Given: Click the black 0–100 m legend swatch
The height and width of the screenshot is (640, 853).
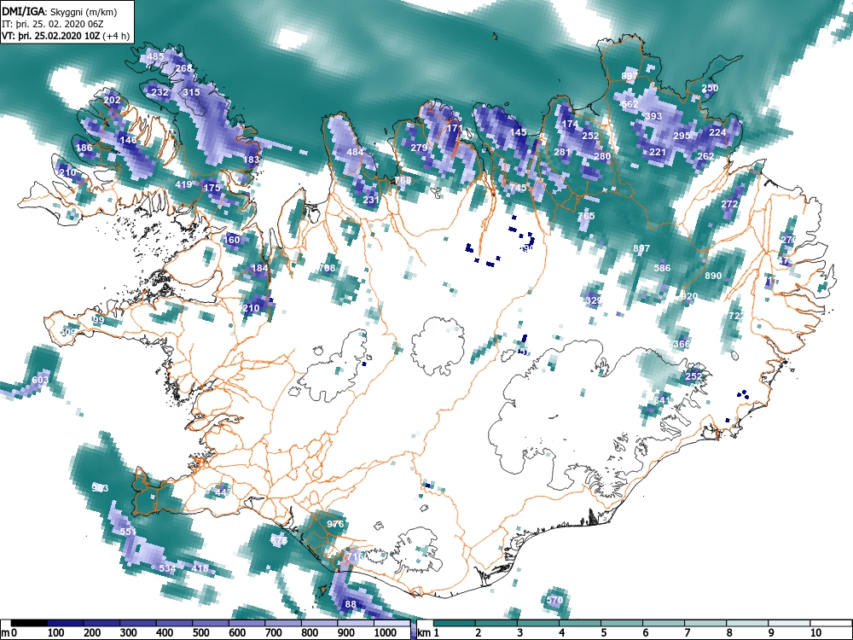Looking at the screenshot, I should [29, 623].
